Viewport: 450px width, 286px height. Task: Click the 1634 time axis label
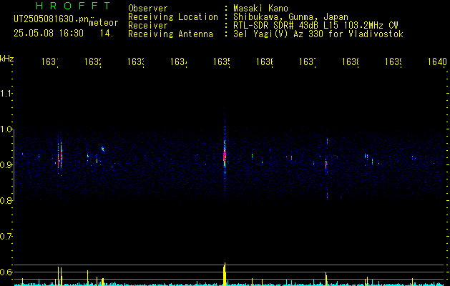pyautogui.click(x=179, y=61)
